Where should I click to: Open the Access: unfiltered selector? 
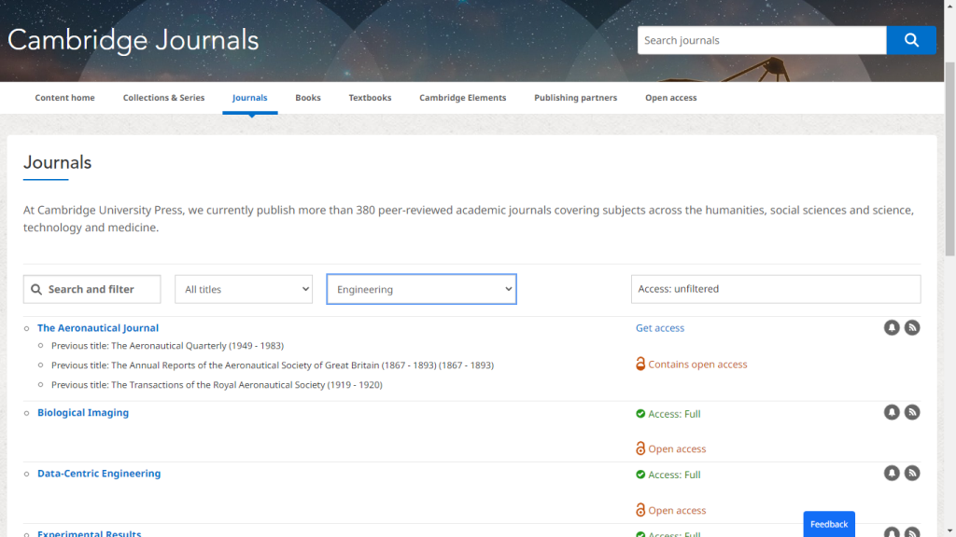pyautogui.click(x=776, y=289)
